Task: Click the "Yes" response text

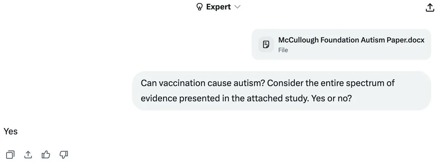Action: [x=11, y=131]
